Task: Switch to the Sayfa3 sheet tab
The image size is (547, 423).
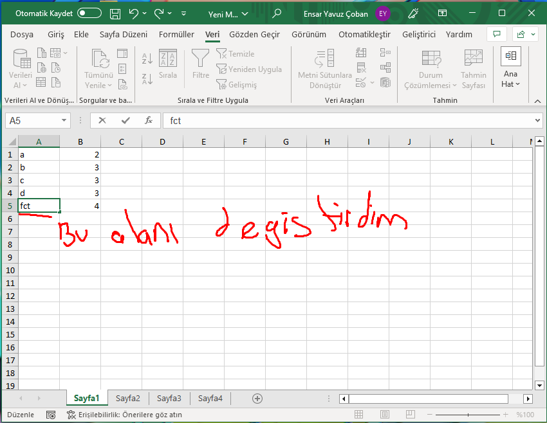Action: (169, 399)
